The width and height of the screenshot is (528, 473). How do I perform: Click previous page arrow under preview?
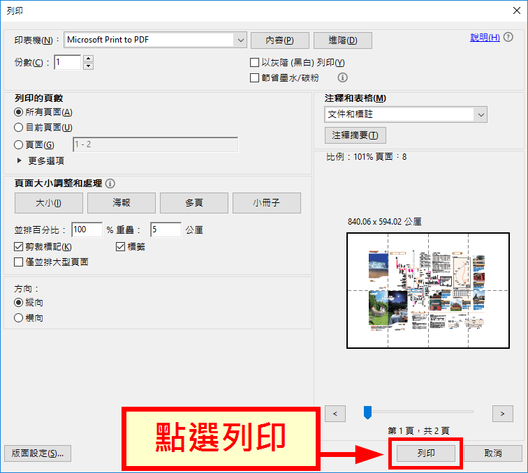(336, 414)
